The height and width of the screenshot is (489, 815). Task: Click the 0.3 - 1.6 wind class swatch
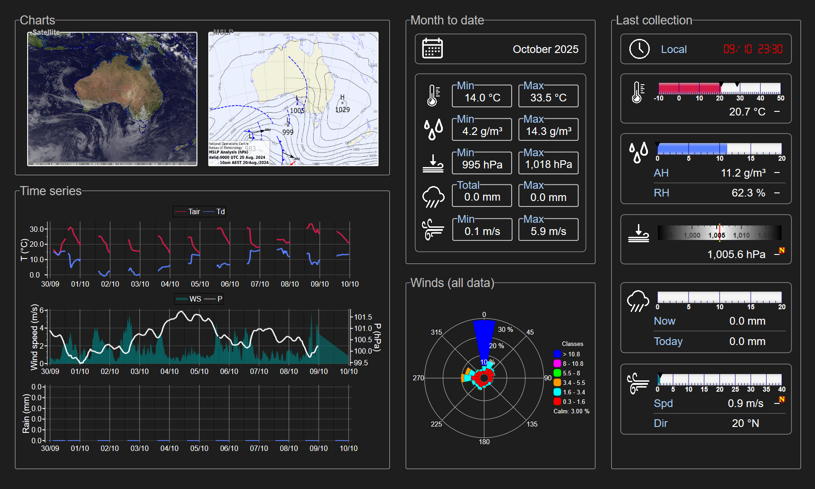[557, 402]
